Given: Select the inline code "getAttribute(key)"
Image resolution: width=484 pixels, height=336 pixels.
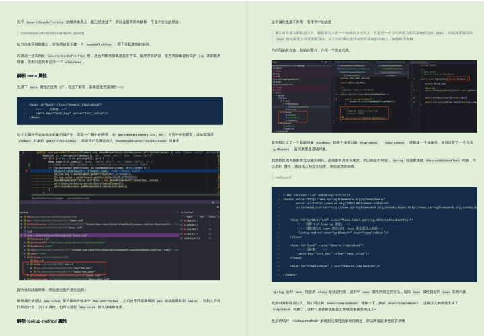Looking at the screenshot, I should pyautogui.click(x=61, y=141).
